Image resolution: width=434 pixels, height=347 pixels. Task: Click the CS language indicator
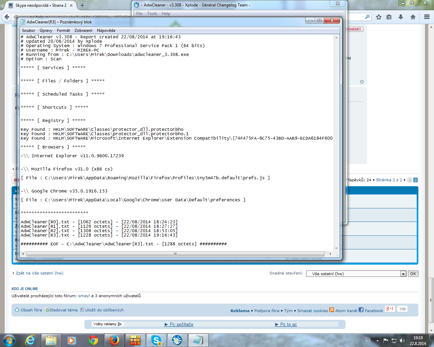(x=368, y=340)
